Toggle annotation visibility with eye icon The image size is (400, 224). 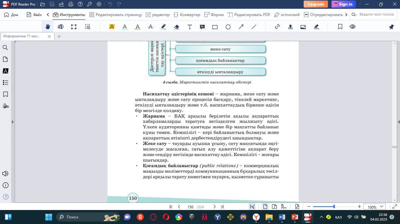tap(353, 27)
